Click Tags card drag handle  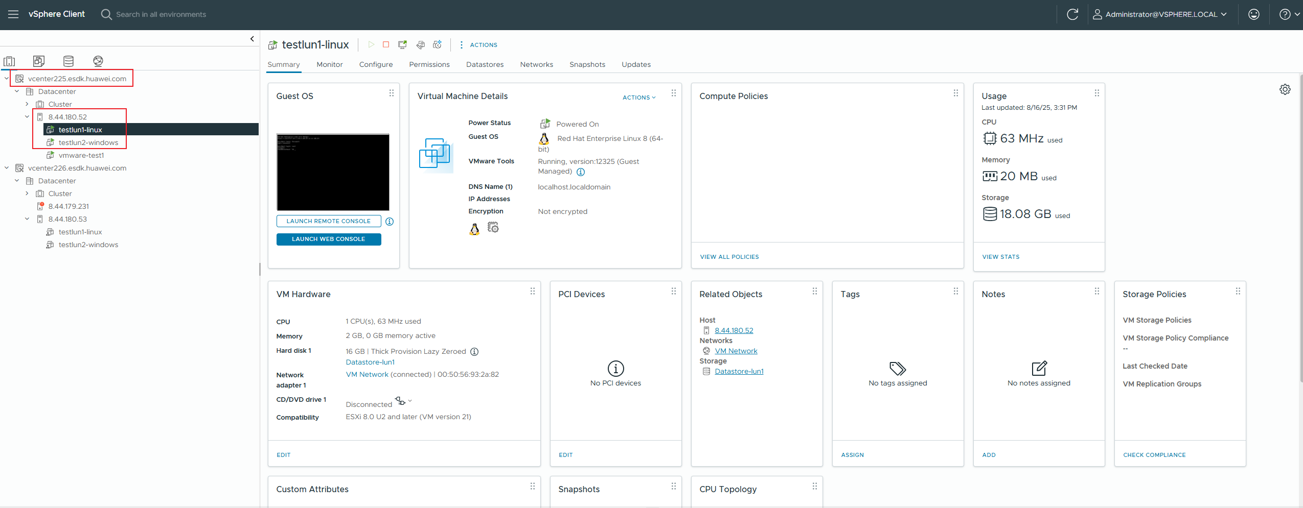955,291
